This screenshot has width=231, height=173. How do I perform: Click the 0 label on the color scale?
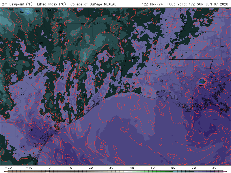pyautogui.click(x=49, y=168)
